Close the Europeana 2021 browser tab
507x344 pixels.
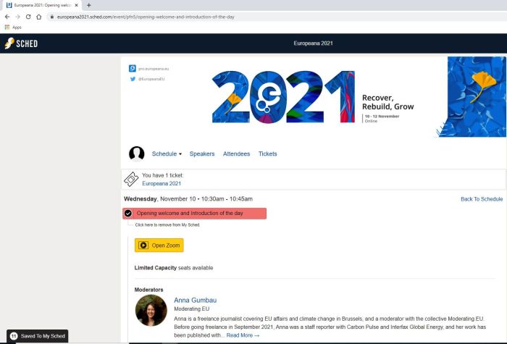tap(76, 5)
